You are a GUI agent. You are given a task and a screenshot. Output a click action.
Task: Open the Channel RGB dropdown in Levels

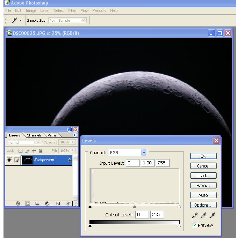pos(127,153)
